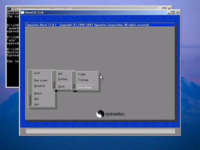Maximize the Ghost32 11.0 window
200x150 pixels.
click(x=173, y=12)
